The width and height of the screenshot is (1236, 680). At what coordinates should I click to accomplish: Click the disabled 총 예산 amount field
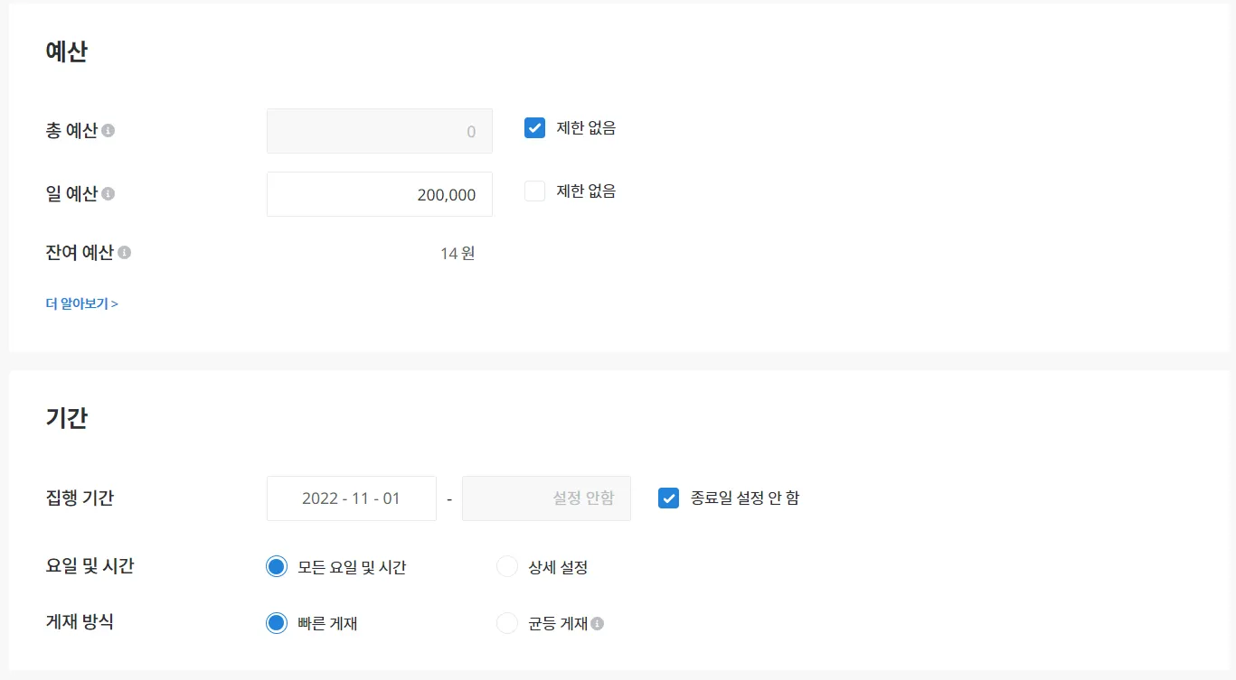380,131
